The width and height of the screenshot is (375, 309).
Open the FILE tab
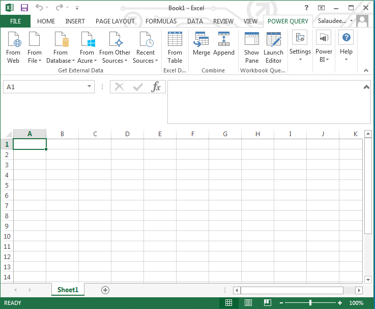pos(15,21)
